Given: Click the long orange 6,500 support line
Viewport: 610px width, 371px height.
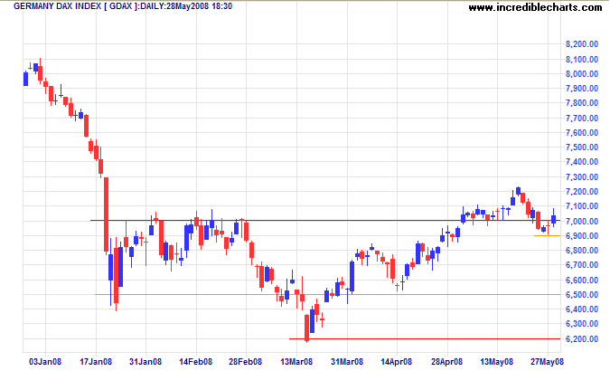Looking at the screenshot, I should point(327,294).
